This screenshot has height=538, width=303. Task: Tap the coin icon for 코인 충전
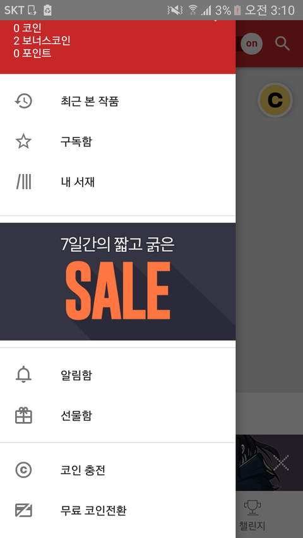(23, 470)
